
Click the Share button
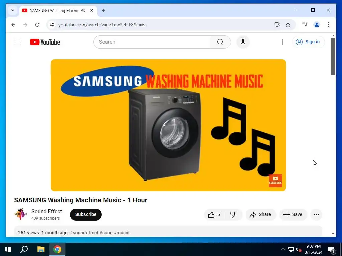[x=261, y=215]
